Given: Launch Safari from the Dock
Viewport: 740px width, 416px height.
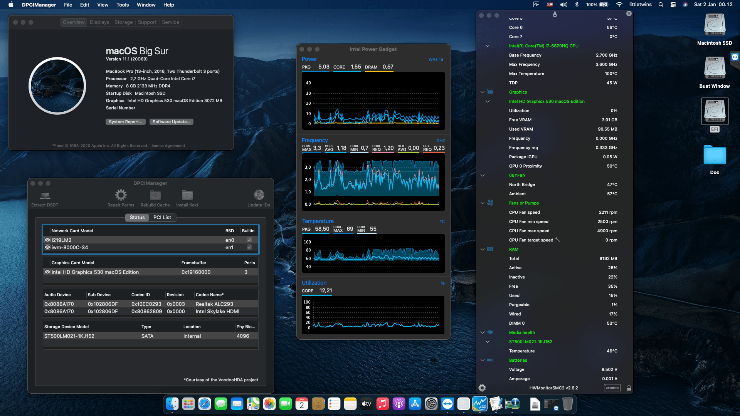Looking at the screenshot, I should tap(205, 404).
